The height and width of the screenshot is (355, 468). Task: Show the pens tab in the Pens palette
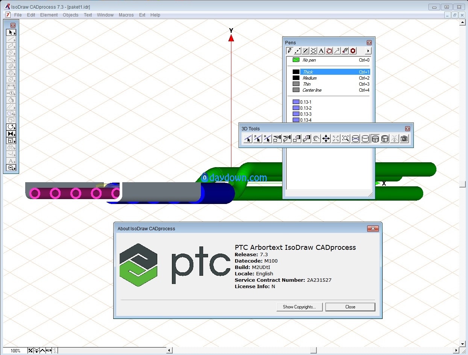[290, 51]
